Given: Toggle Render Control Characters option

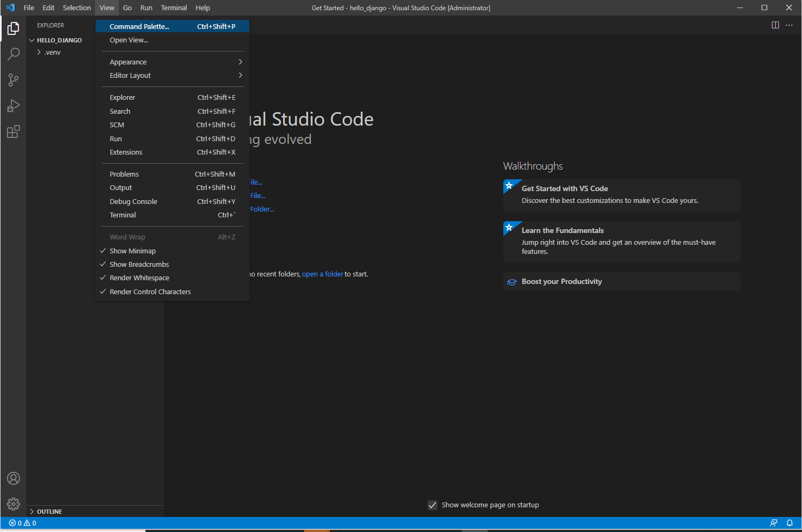Looking at the screenshot, I should coord(172,291).
